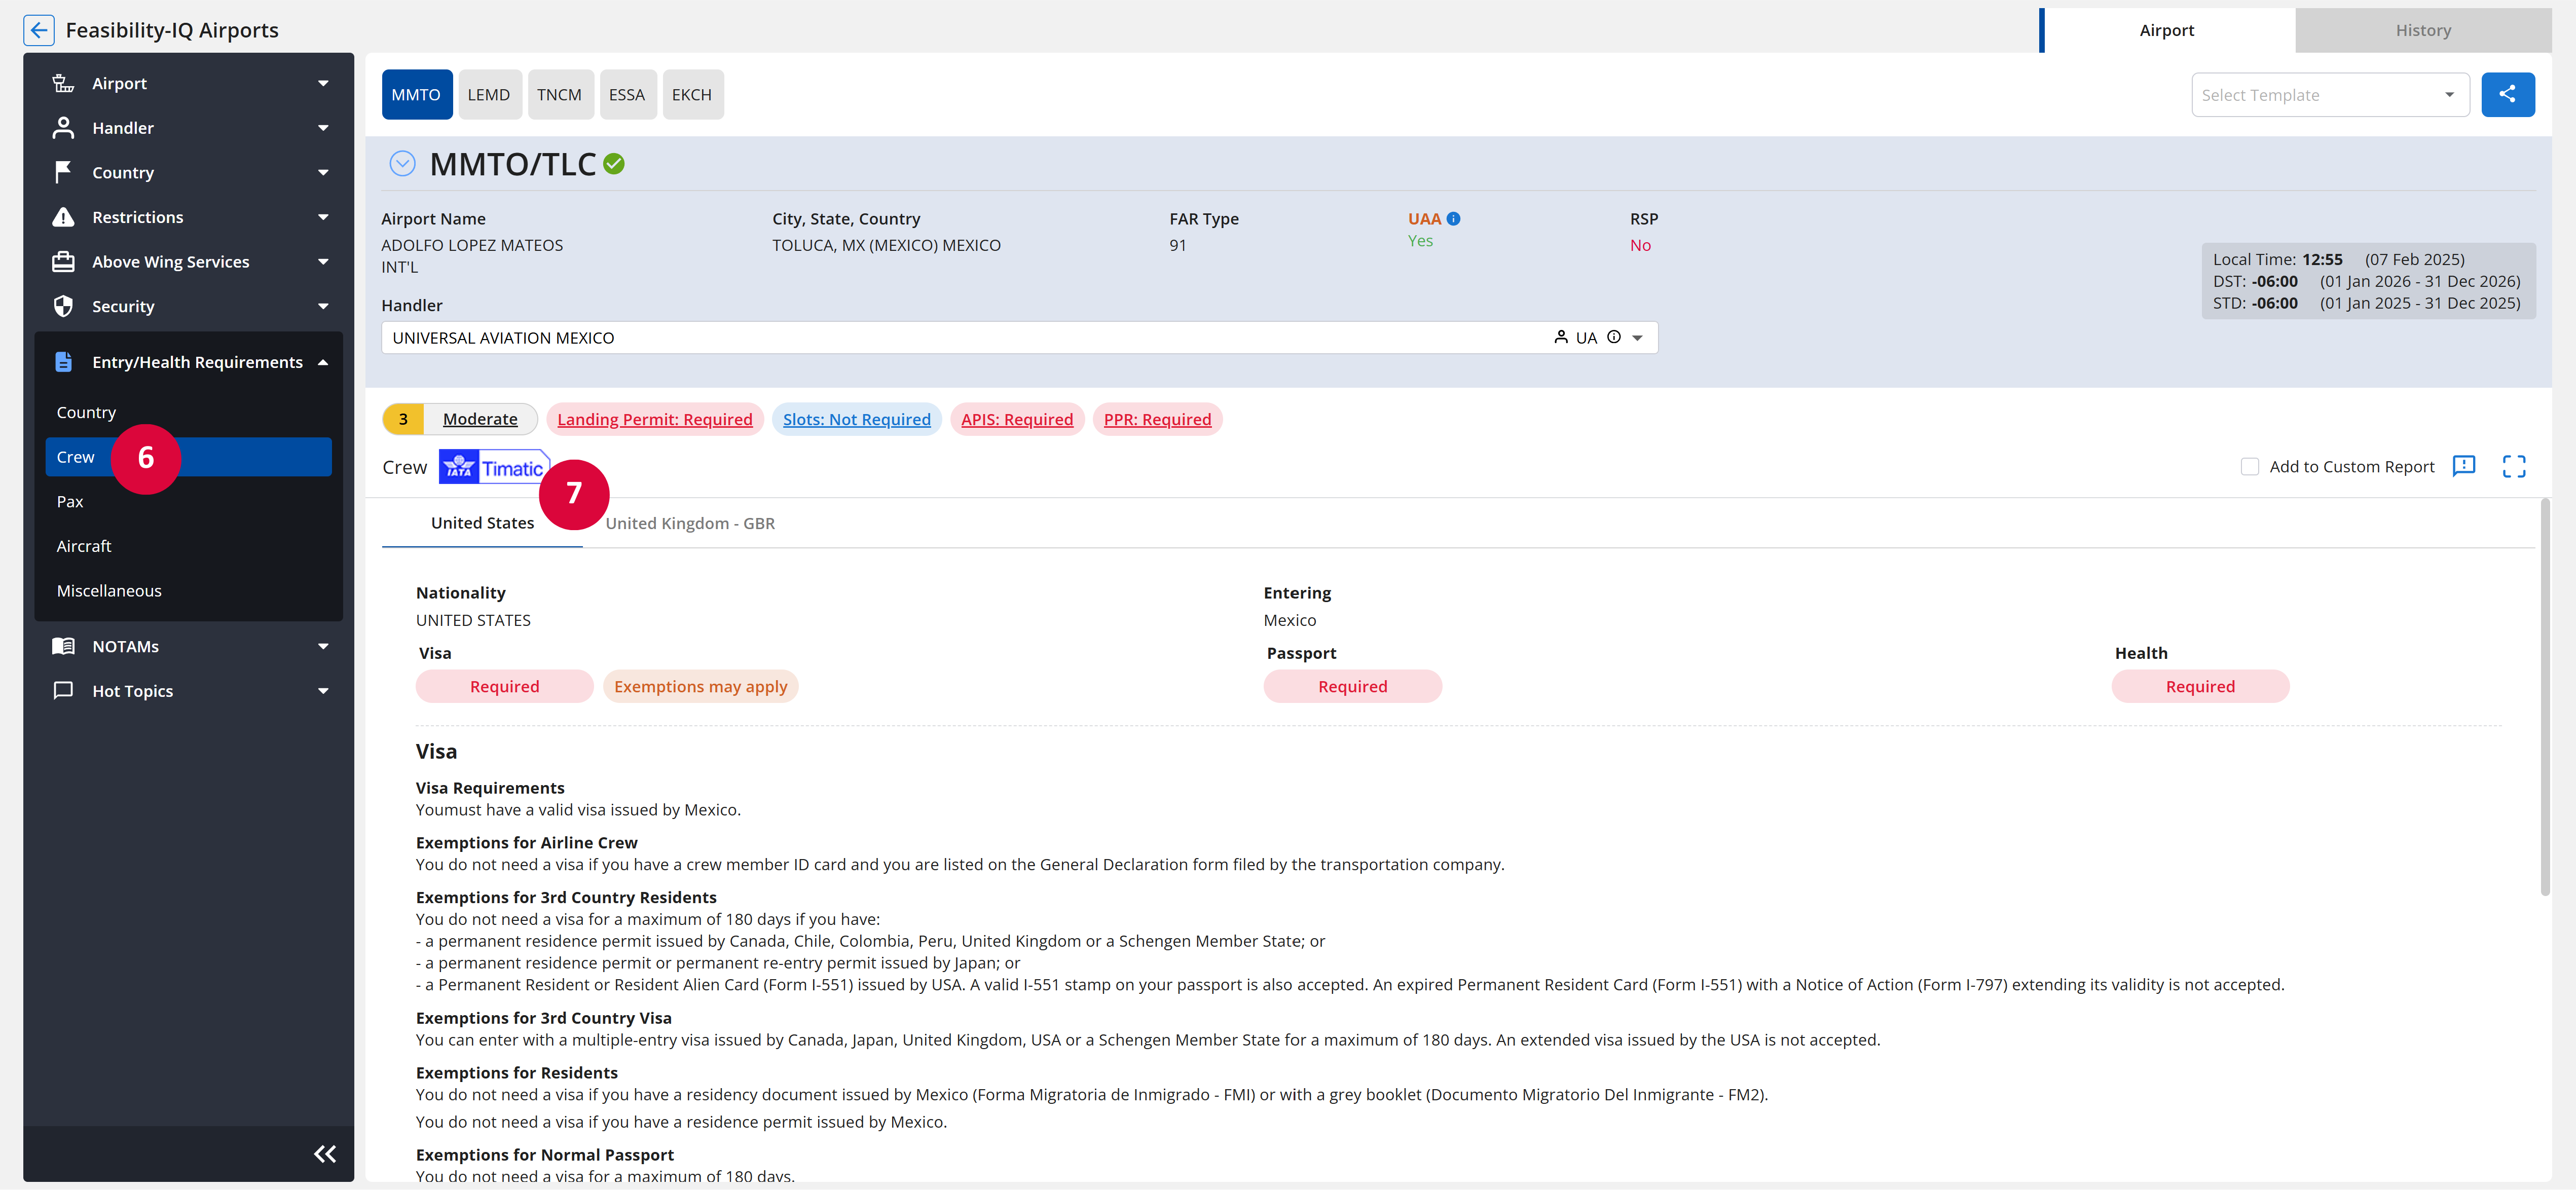Open Miscellaneous entry requirements
Image resolution: width=2576 pixels, height=1190 pixels.
tap(188, 591)
